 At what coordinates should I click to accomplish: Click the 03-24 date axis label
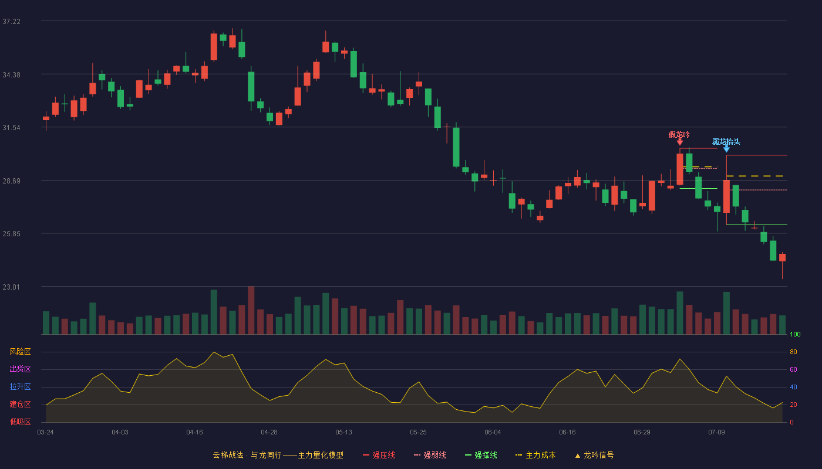point(45,432)
